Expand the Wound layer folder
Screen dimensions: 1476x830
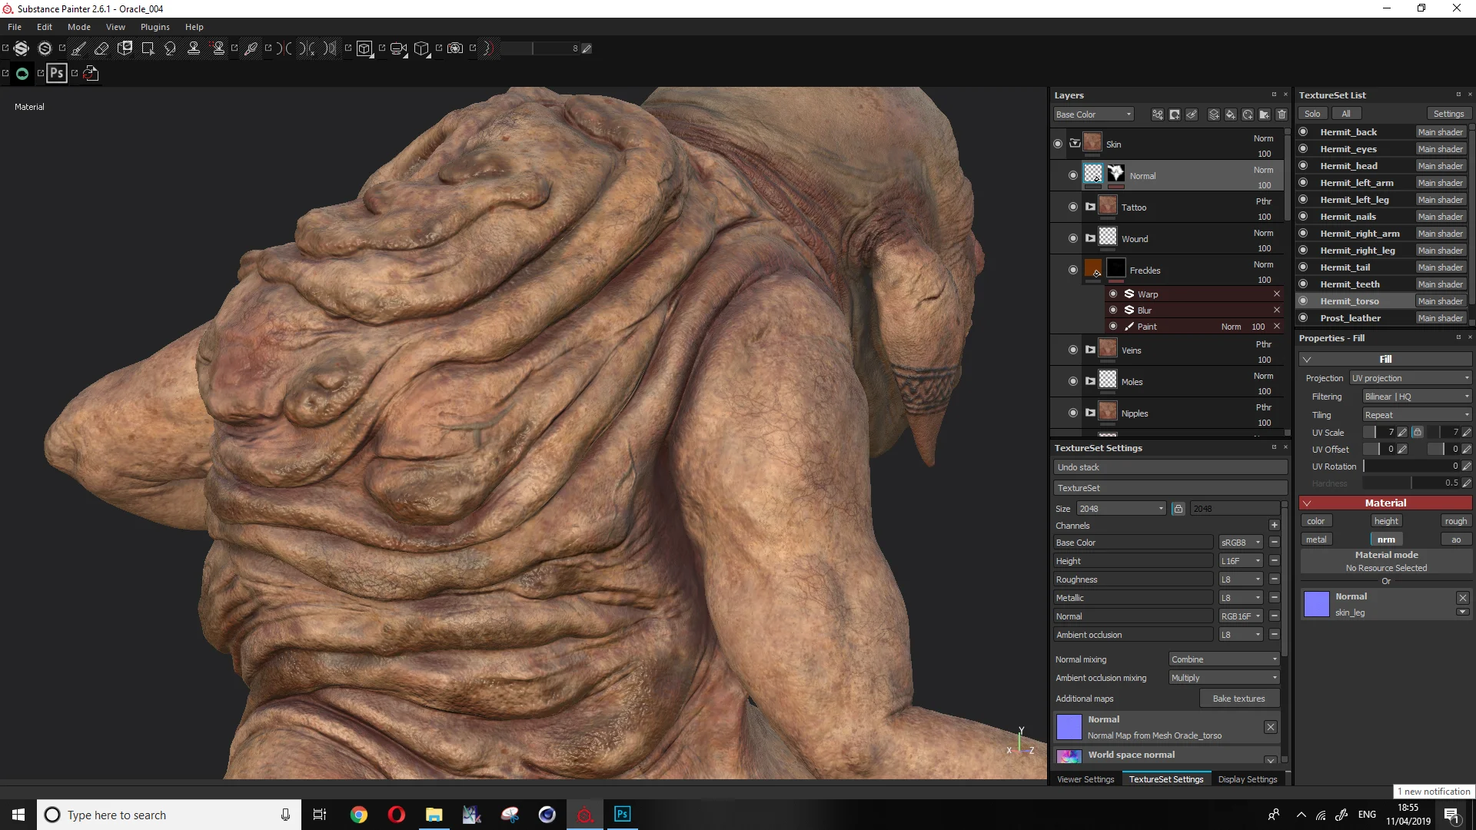tap(1090, 238)
